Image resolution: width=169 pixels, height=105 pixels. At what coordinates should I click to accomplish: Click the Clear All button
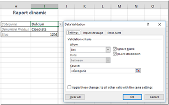click(75, 97)
